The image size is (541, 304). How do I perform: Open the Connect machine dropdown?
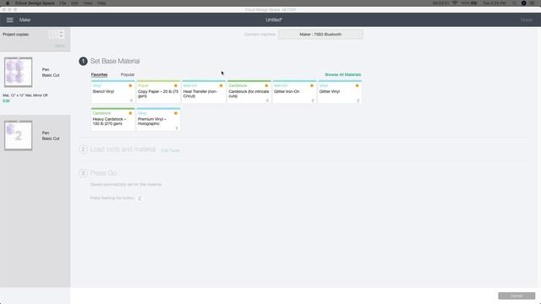(x=320, y=35)
